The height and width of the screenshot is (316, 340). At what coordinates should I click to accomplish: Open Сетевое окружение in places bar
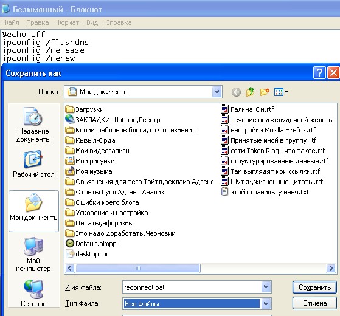(33, 293)
